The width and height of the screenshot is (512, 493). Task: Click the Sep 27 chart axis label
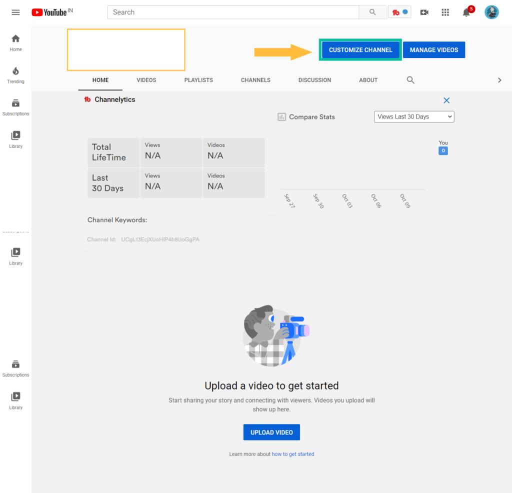click(289, 201)
